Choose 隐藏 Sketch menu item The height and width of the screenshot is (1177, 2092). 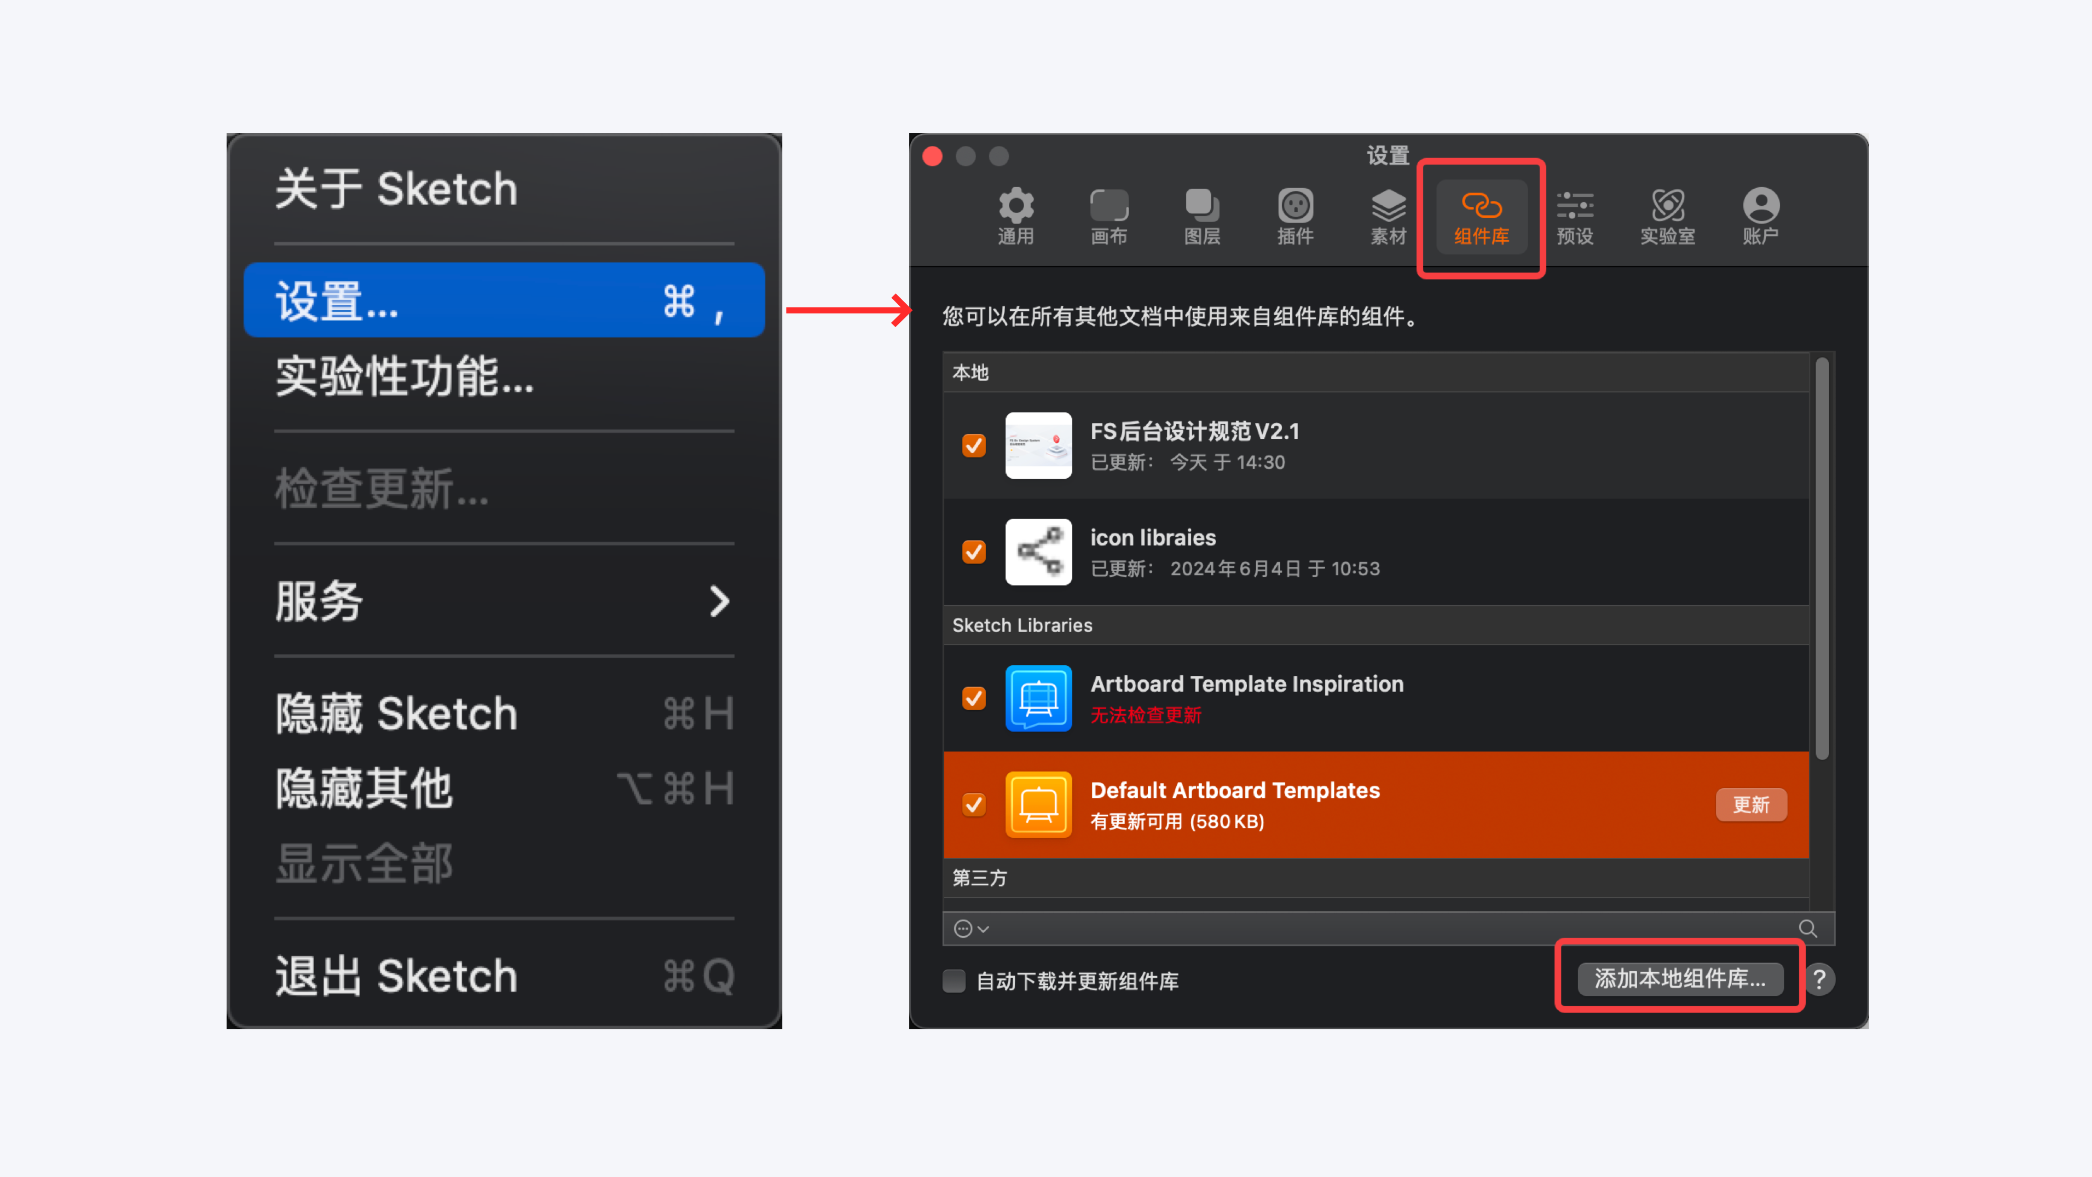coord(504,714)
